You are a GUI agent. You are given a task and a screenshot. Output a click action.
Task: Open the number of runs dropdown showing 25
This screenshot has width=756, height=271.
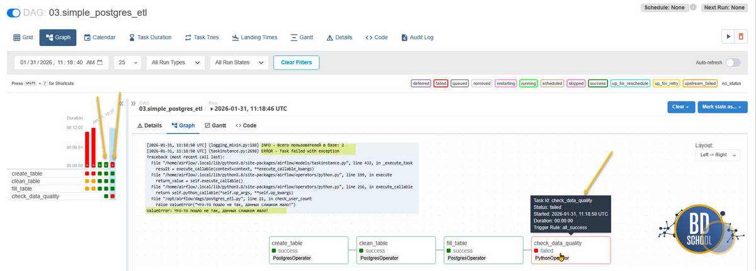tap(128, 62)
